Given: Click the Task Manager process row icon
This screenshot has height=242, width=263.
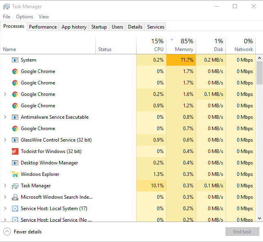Looking at the screenshot, I should (15, 186).
